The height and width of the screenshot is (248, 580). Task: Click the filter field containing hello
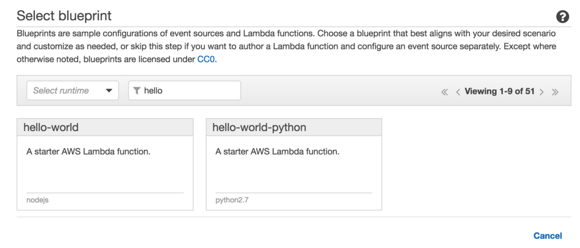(x=185, y=90)
